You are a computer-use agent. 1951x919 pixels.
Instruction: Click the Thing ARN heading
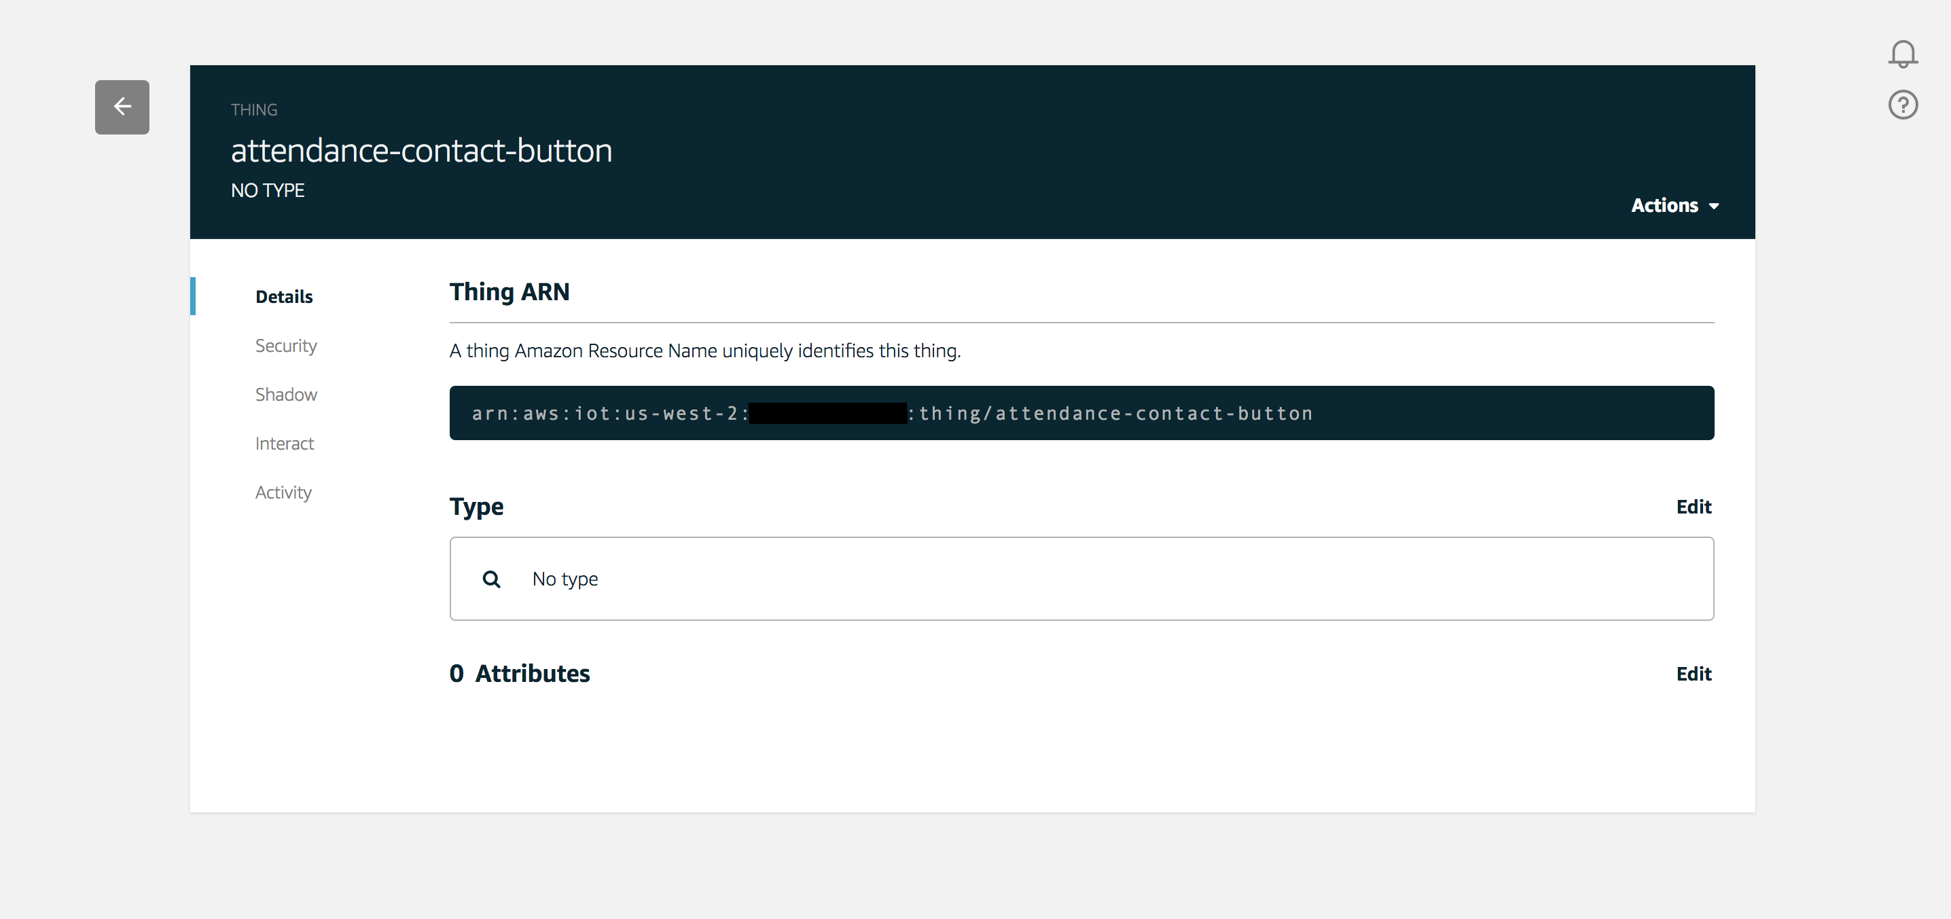(x=509, y=291)
